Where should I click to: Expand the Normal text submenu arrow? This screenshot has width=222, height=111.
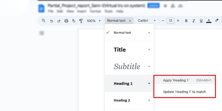(149, 32)
